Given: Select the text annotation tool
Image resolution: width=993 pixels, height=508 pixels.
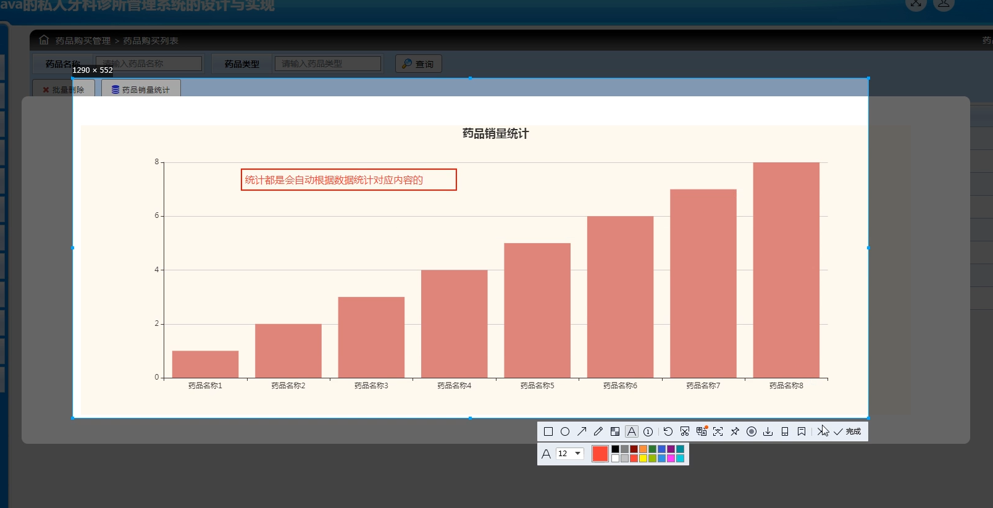Looking at the screenshot, I should pyautogui.click(x=632, y=431).
